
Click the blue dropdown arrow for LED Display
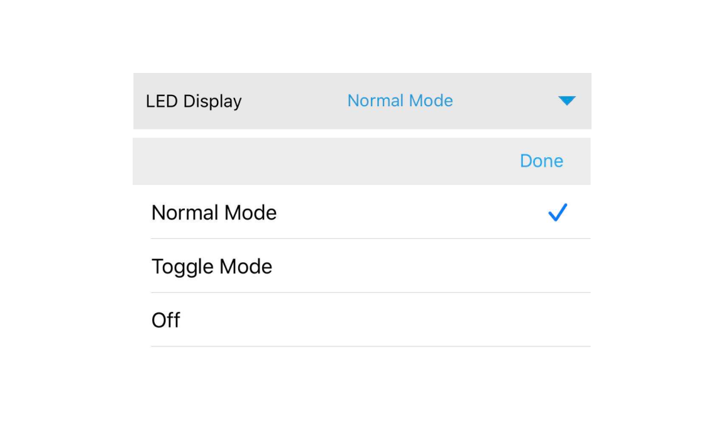click(x=566, y=101)
